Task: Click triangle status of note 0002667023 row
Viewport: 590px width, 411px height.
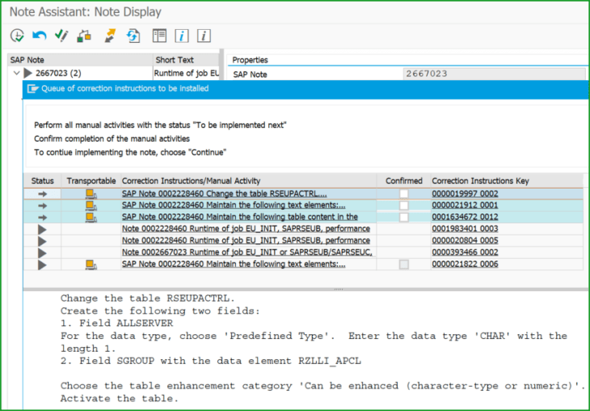Action: coord(42,252)
